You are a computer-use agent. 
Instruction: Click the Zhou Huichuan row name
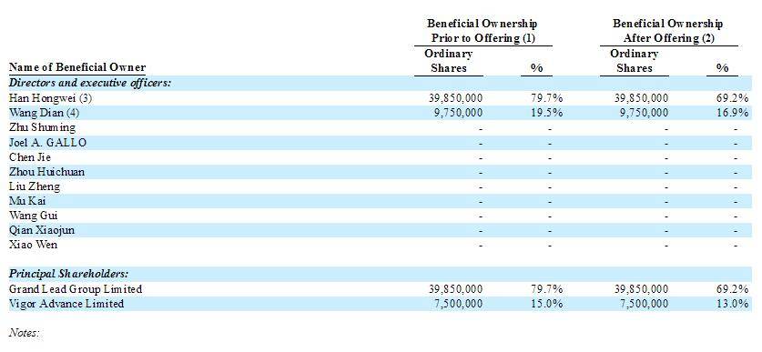46,172
